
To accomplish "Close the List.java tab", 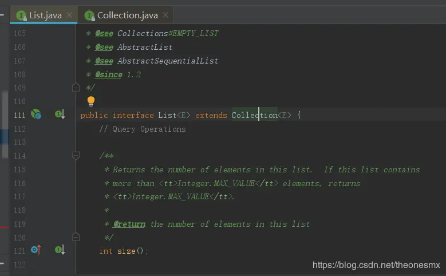I will pos(69,15).
